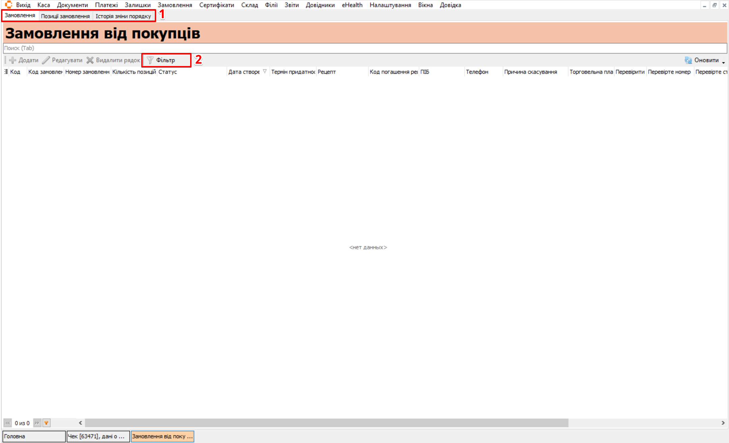Open the Довідники menu
The image size is (729, 443).
320,5
